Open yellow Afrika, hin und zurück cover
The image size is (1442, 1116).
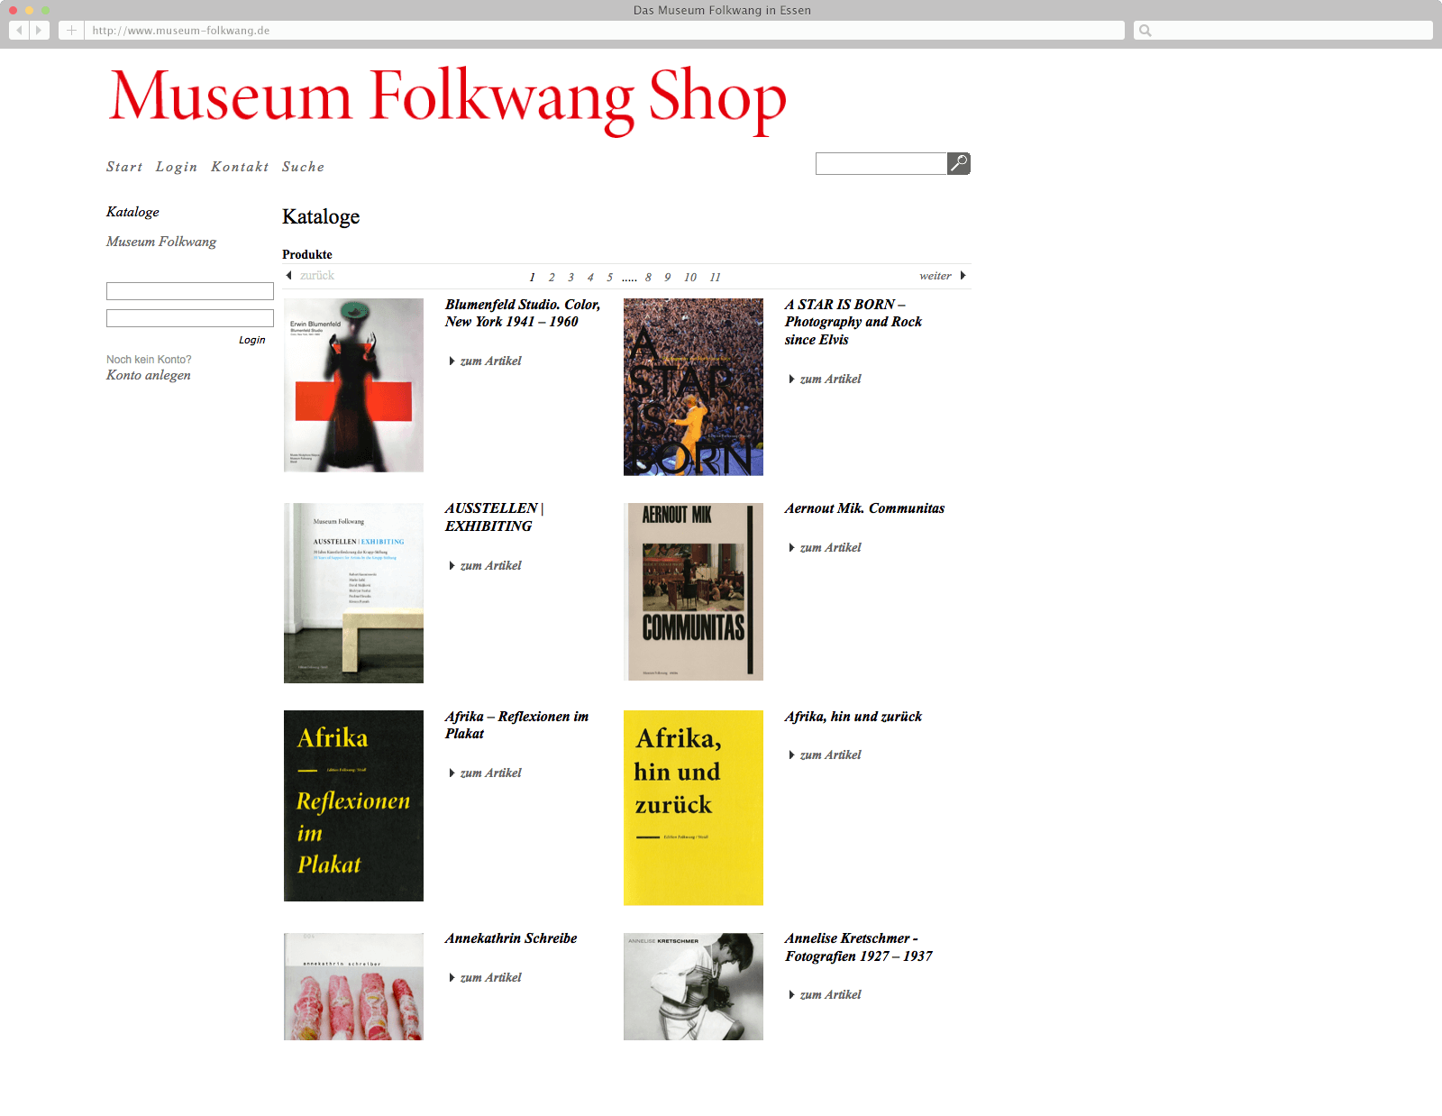point(693,808)
